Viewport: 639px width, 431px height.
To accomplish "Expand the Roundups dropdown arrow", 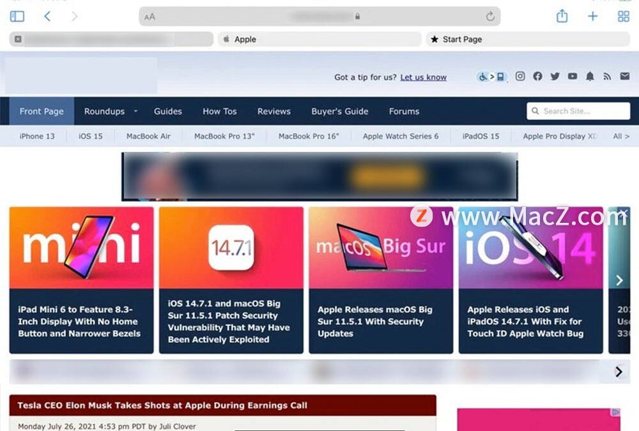I will point(135,111).
